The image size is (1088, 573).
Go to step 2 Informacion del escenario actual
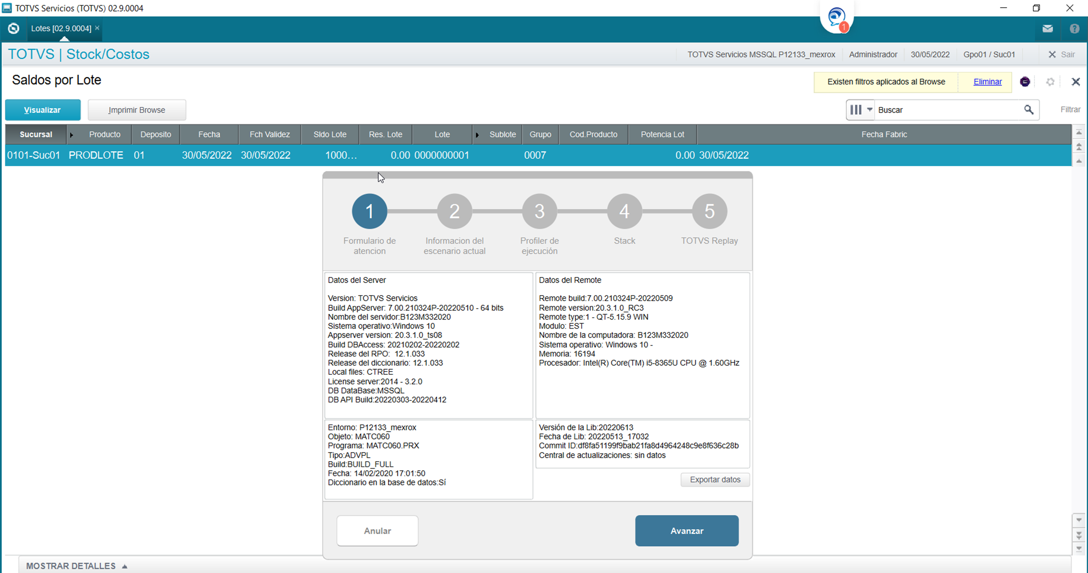454,211
